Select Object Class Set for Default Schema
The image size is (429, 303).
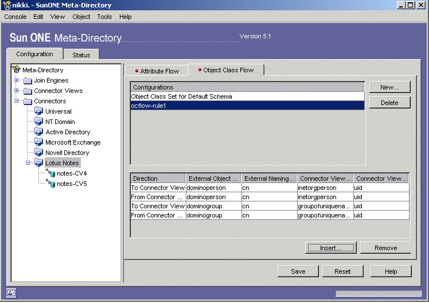(x=247, y=96)
